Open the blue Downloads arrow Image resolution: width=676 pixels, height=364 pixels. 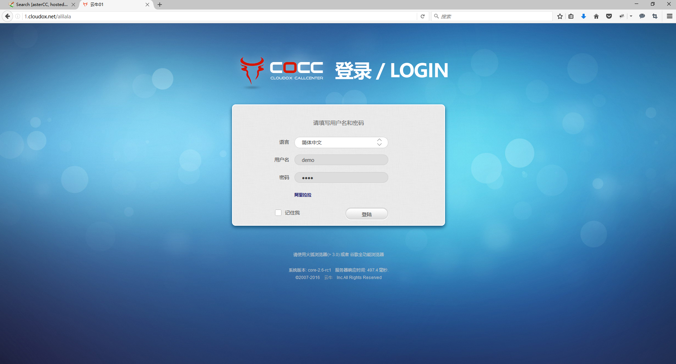(584, 16)
